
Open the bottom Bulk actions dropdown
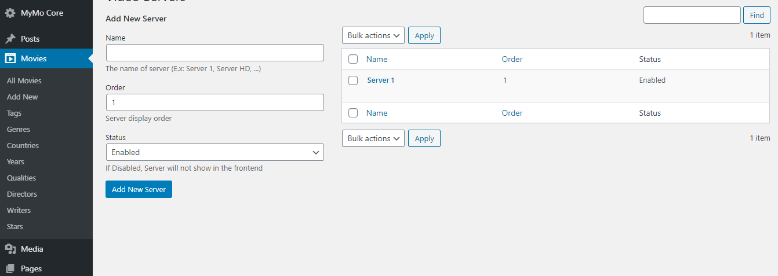(373, 138)
